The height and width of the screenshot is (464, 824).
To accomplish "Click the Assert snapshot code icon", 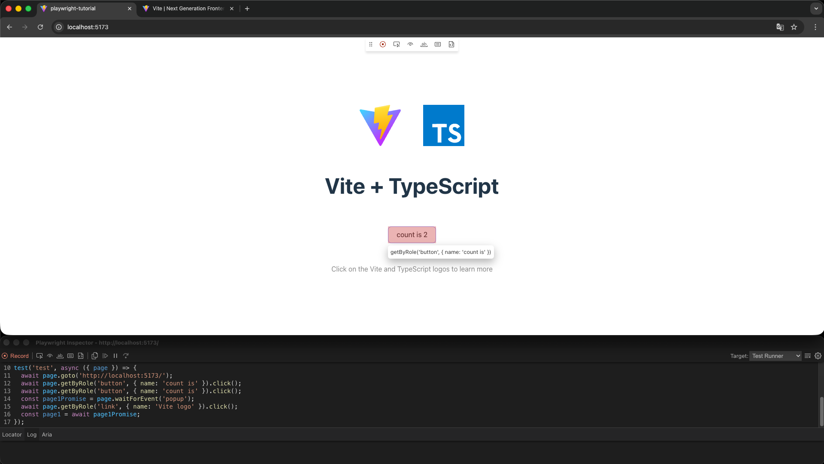I will 451,44.
